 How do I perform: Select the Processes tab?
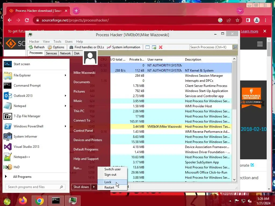tap(36, 53)
